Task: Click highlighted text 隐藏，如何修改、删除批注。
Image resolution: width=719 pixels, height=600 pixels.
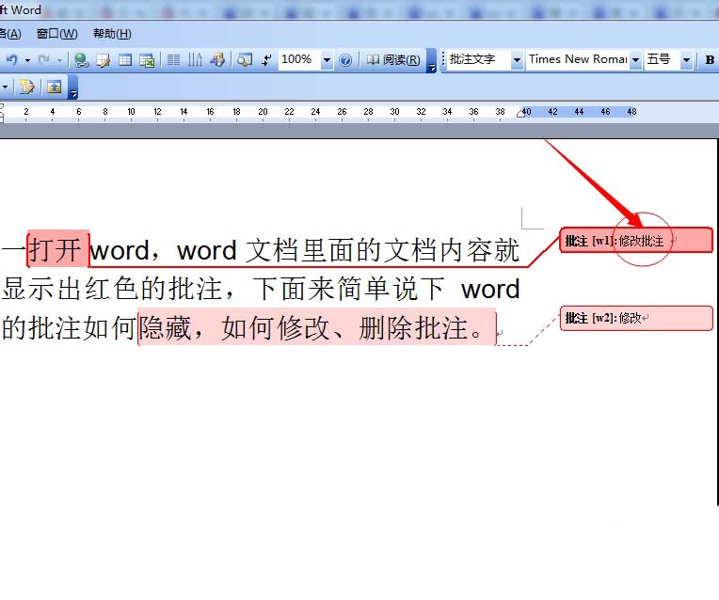Action: coord(317,328)
